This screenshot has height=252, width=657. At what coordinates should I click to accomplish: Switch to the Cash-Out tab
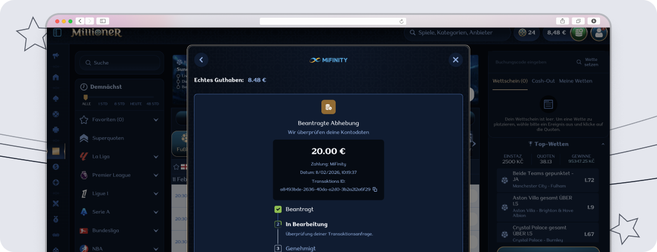544,81
